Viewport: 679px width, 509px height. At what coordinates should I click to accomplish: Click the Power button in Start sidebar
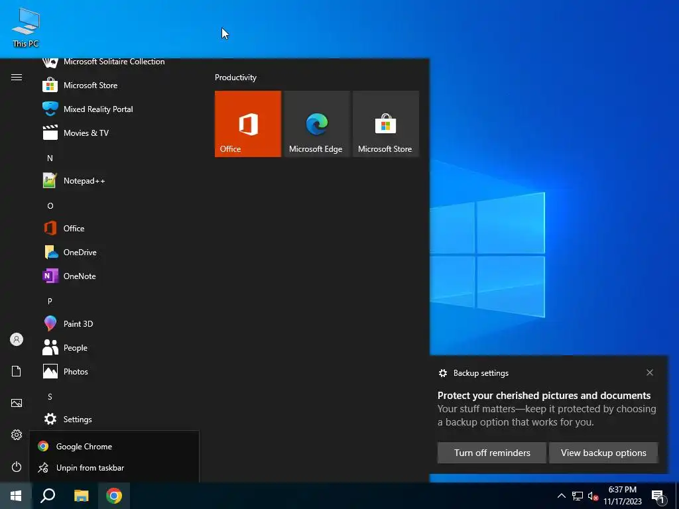pos(17,467)
